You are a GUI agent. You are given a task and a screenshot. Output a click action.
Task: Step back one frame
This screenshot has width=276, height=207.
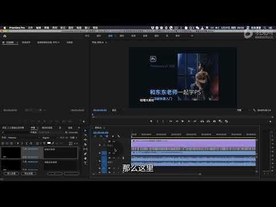[177, 121]
